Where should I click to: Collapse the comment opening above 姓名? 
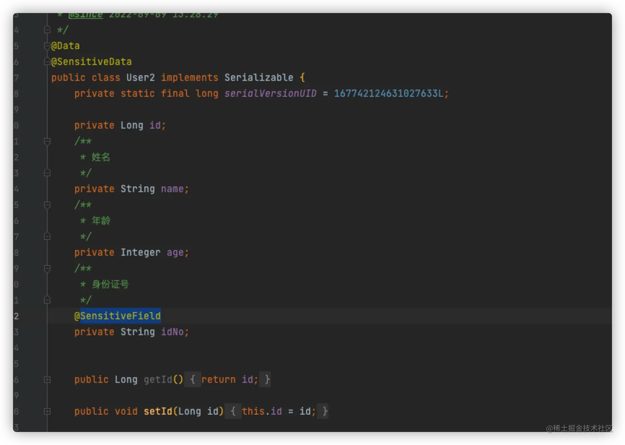tap(47, 141)
